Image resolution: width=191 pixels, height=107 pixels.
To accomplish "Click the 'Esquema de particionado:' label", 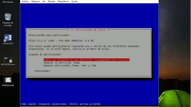I will tap(45, 54).
